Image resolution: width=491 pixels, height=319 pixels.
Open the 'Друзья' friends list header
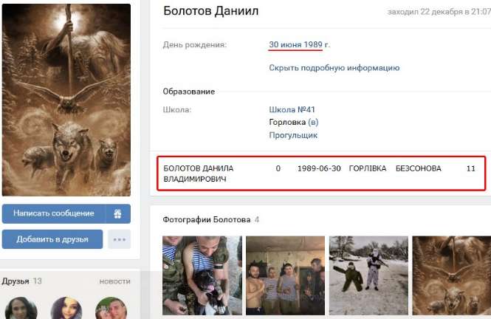[16, 281]
